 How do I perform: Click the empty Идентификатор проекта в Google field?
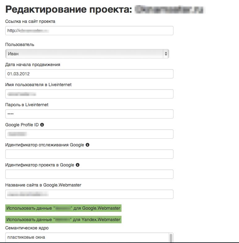click(x=89, y=174)
